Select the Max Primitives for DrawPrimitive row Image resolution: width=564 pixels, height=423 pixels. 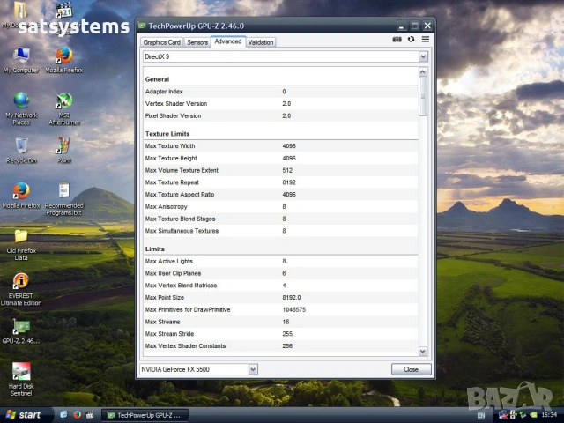280,309
